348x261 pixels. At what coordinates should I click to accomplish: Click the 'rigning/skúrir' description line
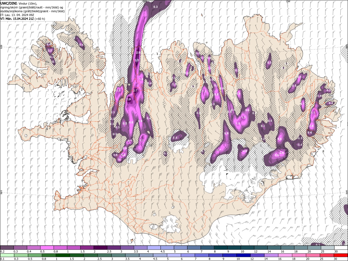(32, 7)
